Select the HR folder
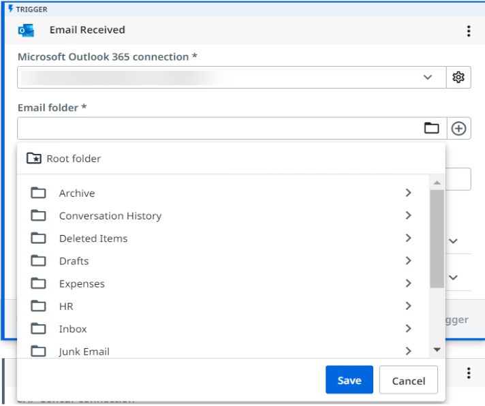 (x=66, y=307)
